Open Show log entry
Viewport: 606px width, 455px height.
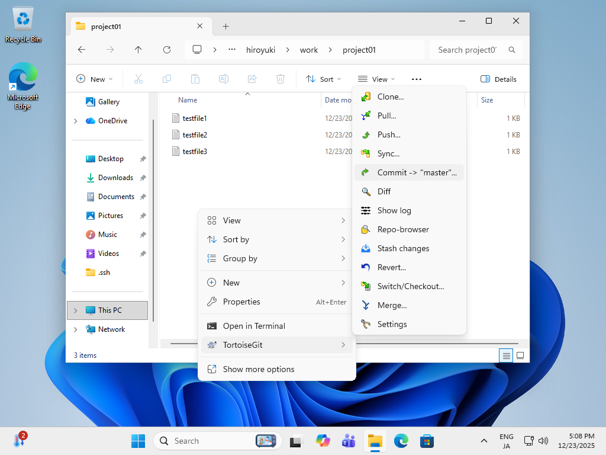point(394,210)
